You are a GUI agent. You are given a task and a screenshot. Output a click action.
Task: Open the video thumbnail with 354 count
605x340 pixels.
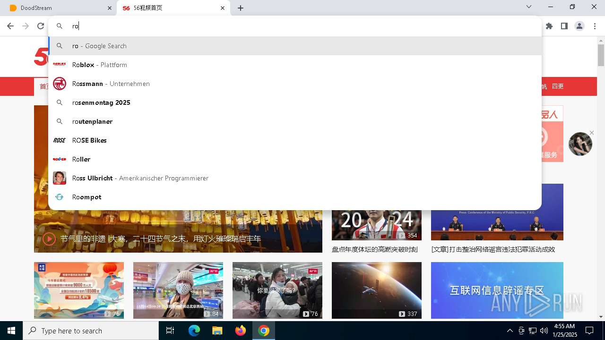pos(377,225)
